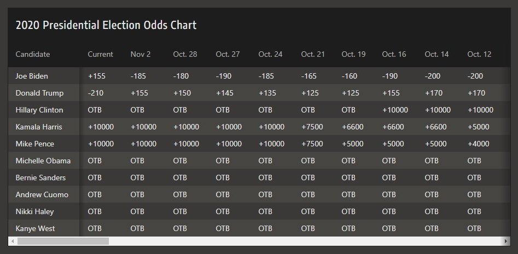This screenshot has width=518, height=254.
Task: Click the empty scrollbar track area
Action: [x=306, y=241]
